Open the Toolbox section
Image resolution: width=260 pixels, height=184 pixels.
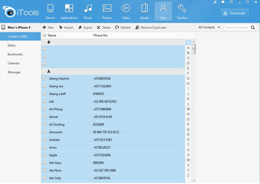click(182, 12)
